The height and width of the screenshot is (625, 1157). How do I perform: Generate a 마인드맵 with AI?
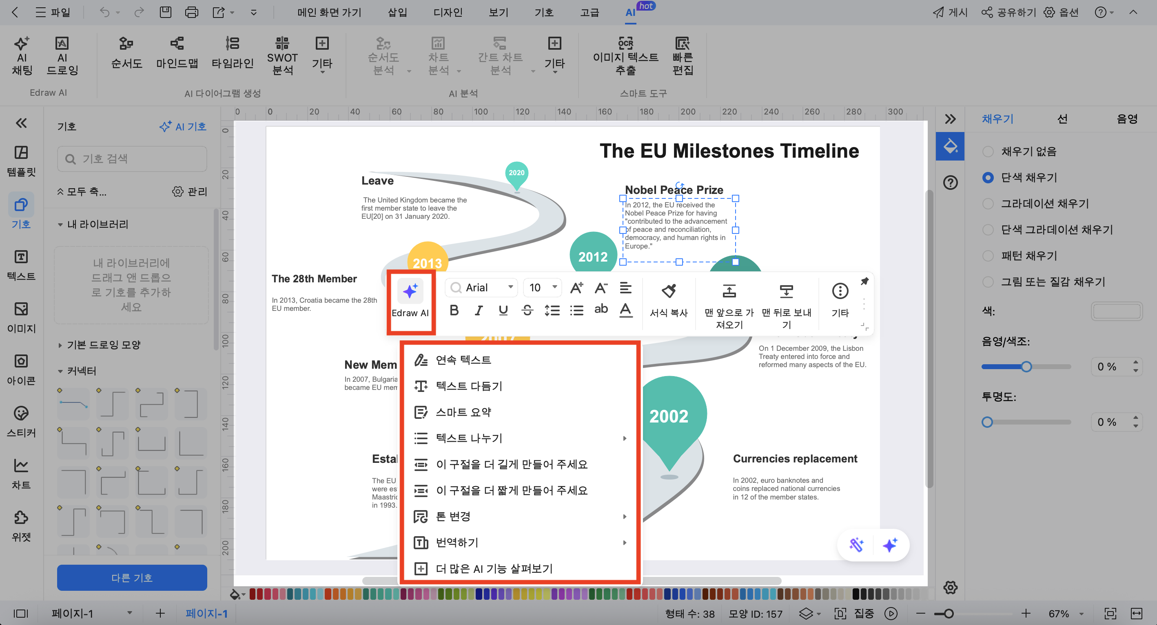coord(177,53)
